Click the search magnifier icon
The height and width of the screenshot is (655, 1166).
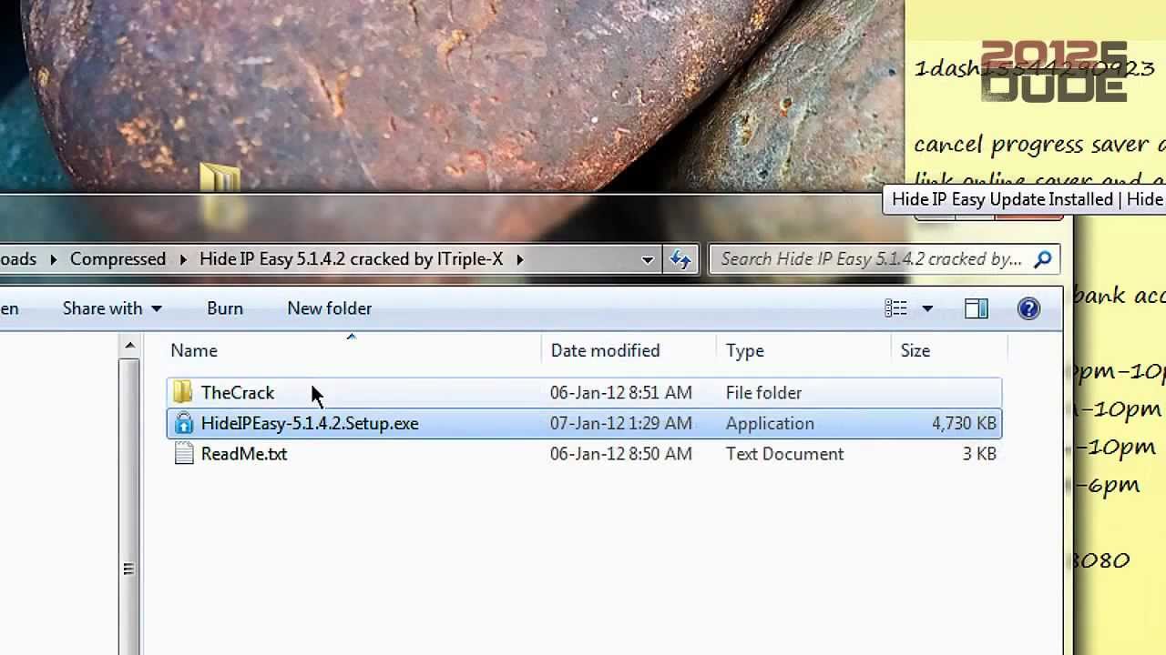[1043, 259]
